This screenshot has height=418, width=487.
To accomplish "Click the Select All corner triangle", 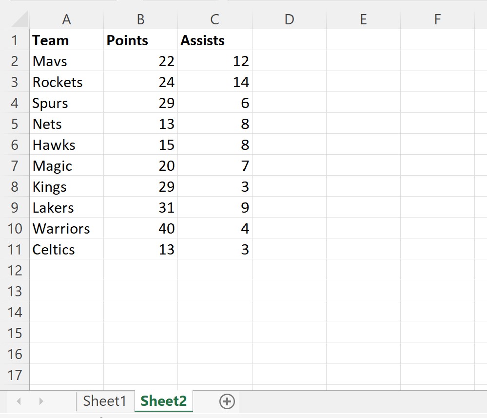I will [19, 19].
